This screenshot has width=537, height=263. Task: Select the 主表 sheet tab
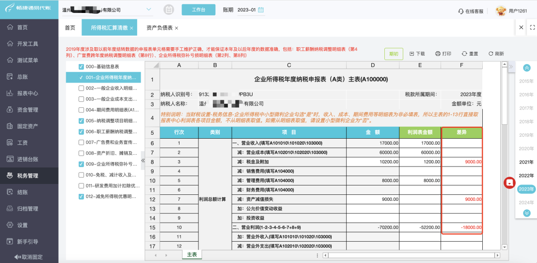[x=192, y=255]
